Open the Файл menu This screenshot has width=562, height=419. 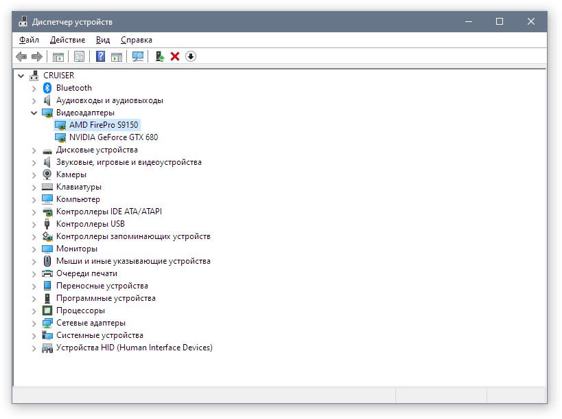coord(29,40)
